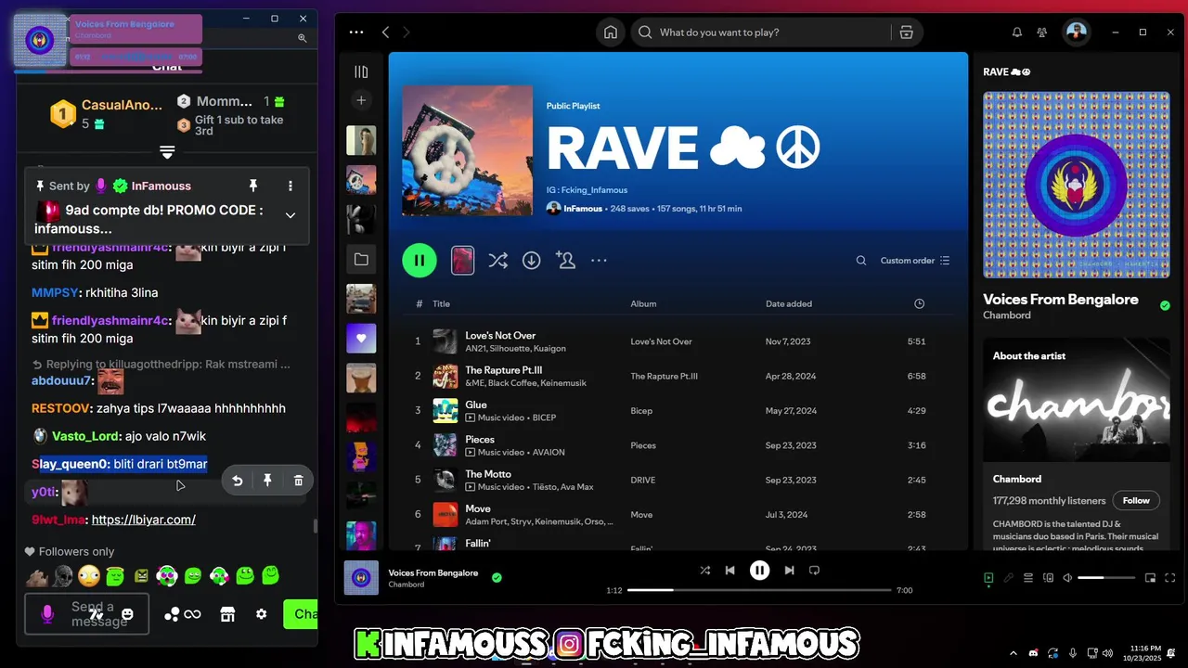This screenshot has width=1188, height=668.
Task: Mute Spotify via speaker icon
Action: pos(1067,578)
